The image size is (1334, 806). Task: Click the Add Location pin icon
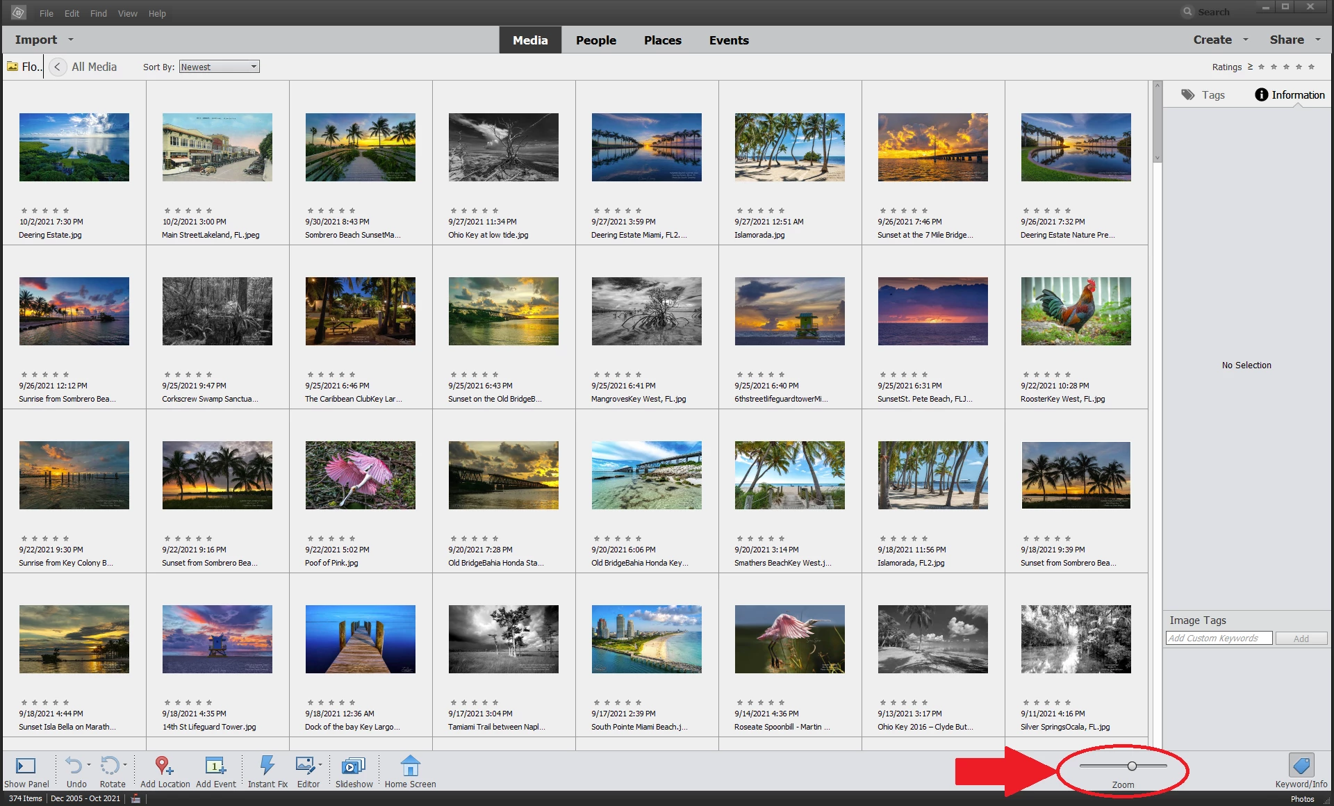tap(163, 766)
